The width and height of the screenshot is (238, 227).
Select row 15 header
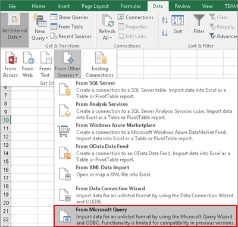click(x=6, y=162)
